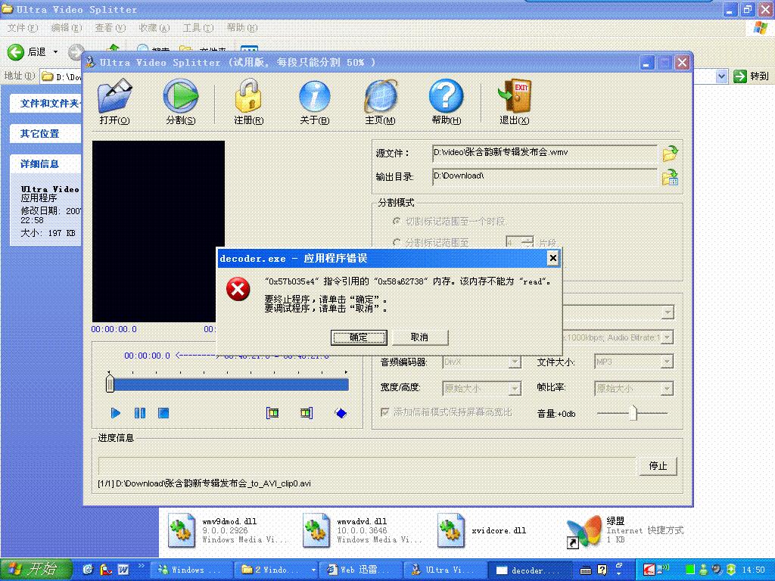The height and width of the screenshot is (581, 775).
Task: Close the decoder.exe error dialog
Action: 553,258
